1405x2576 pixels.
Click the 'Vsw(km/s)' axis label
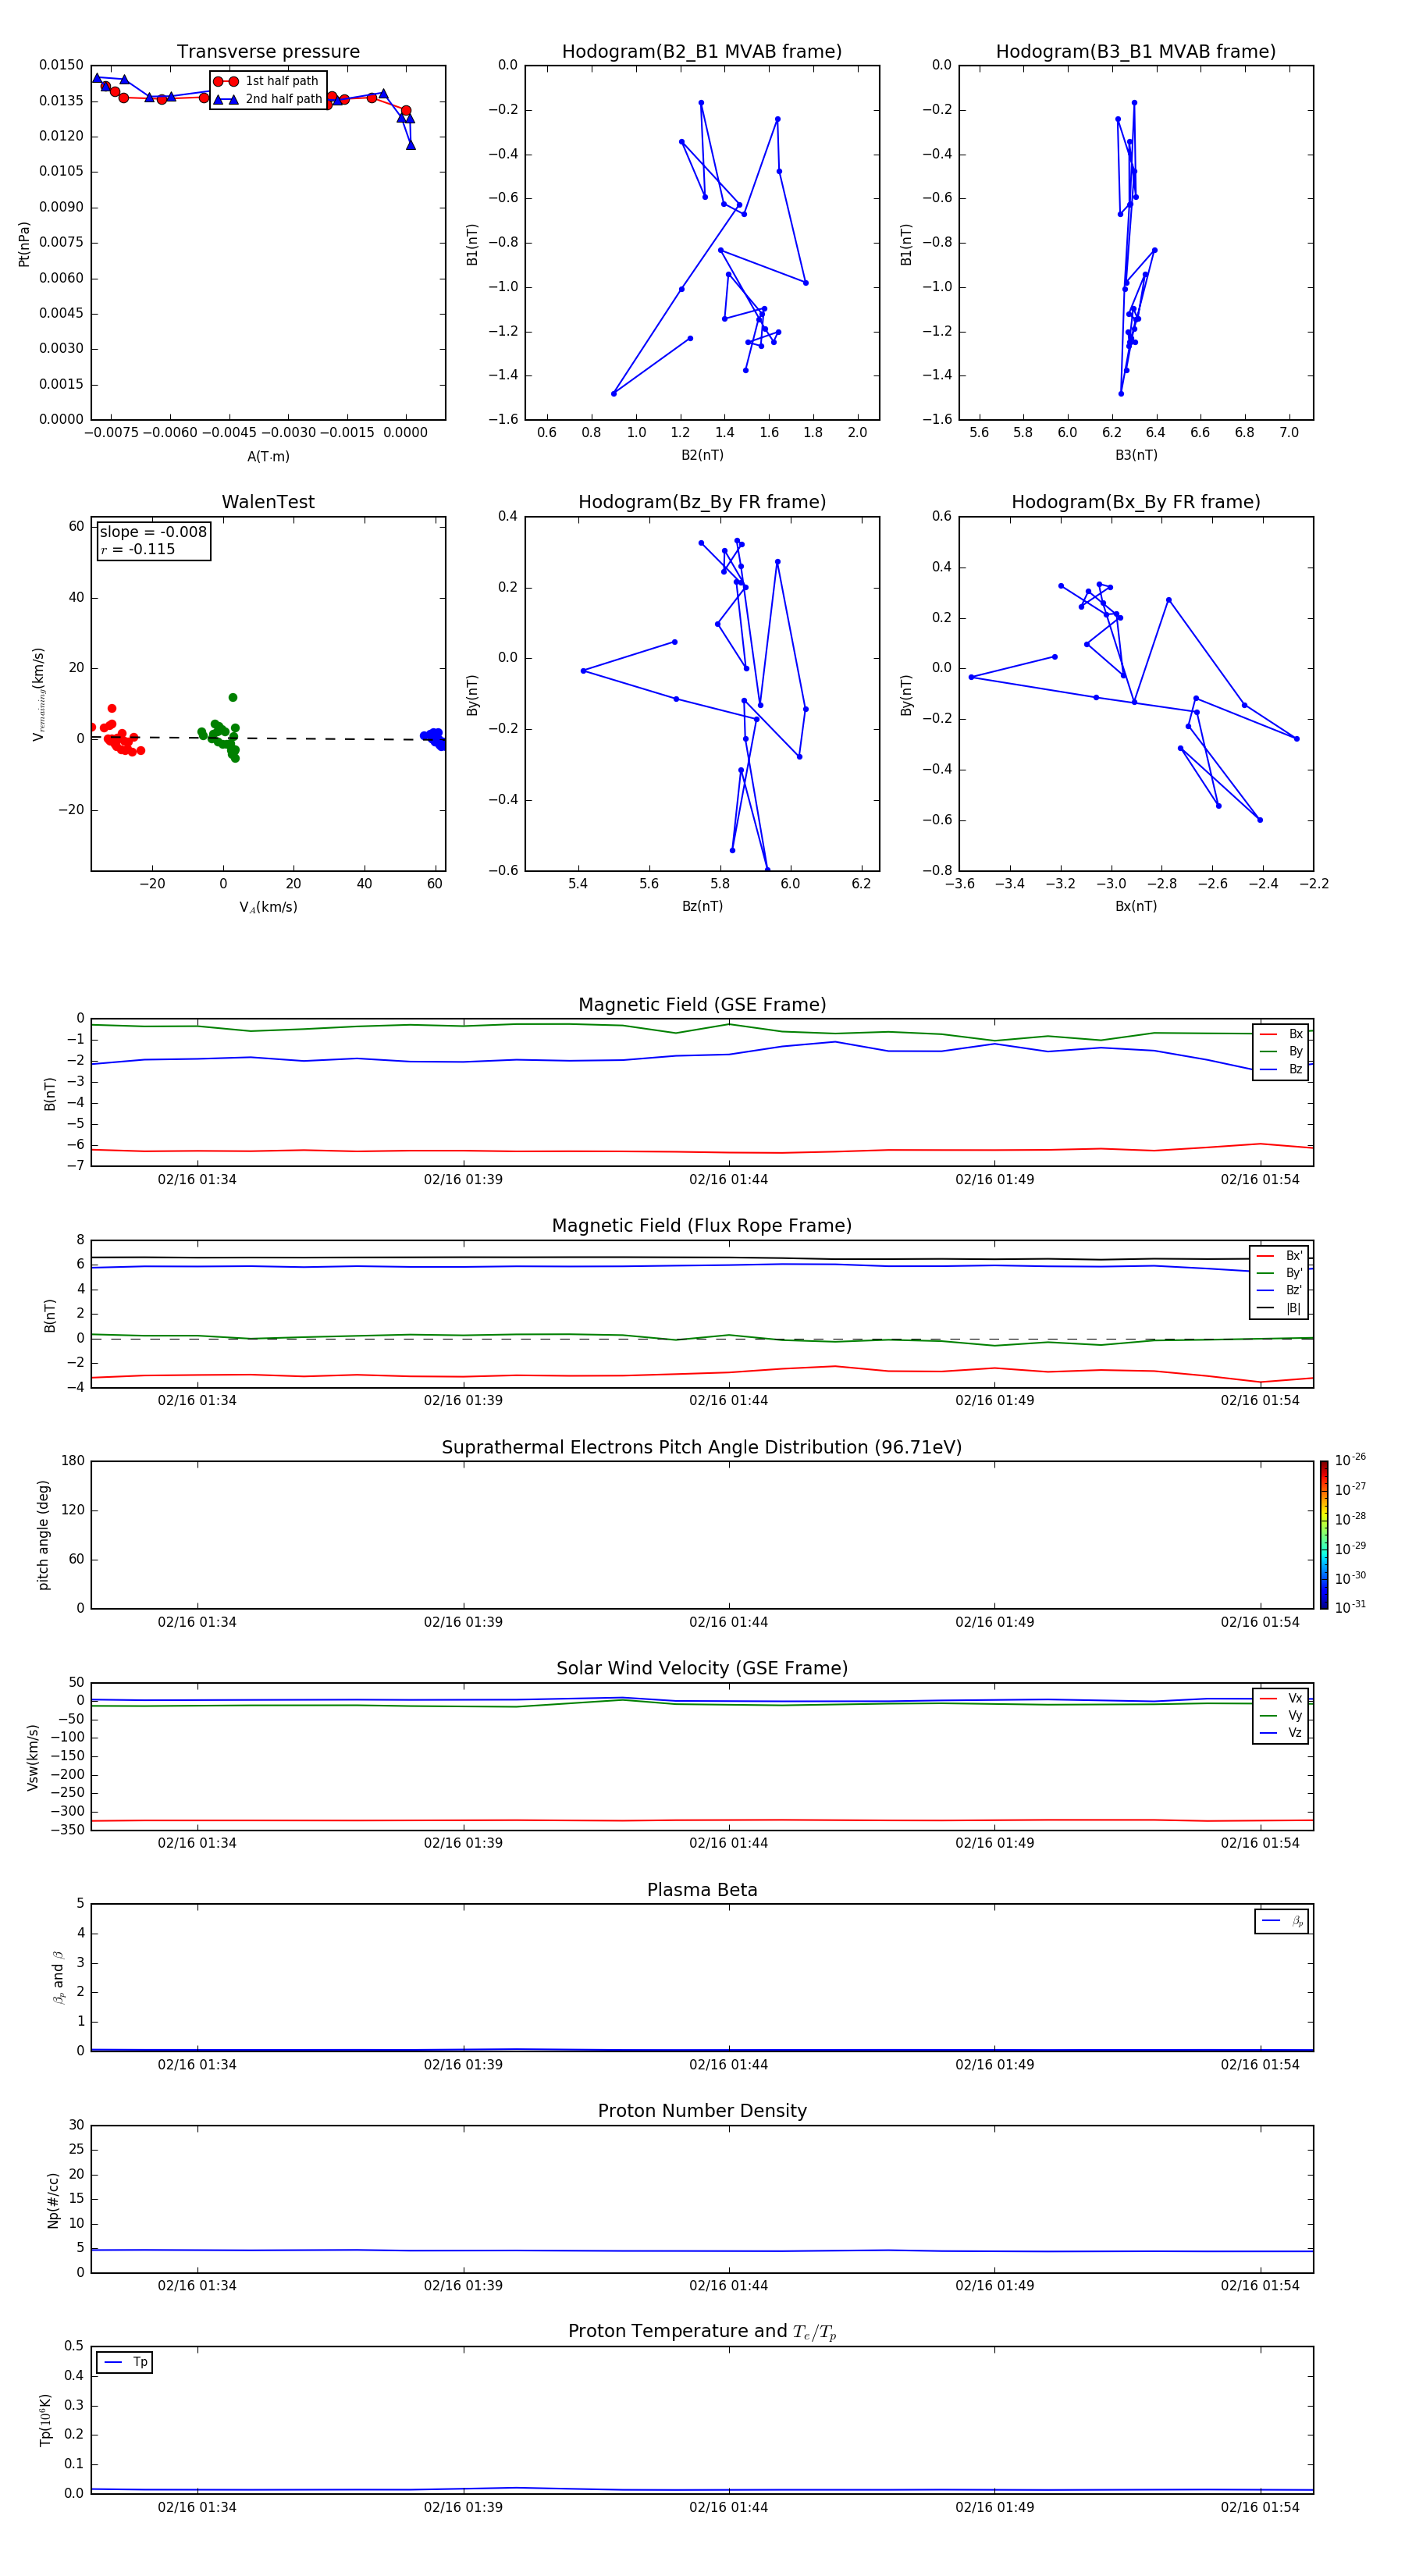coord(33,1757)
